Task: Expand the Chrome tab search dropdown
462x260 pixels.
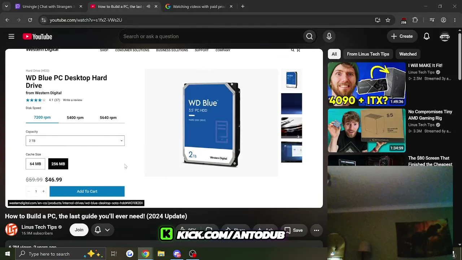Action: tap(6, 6)
